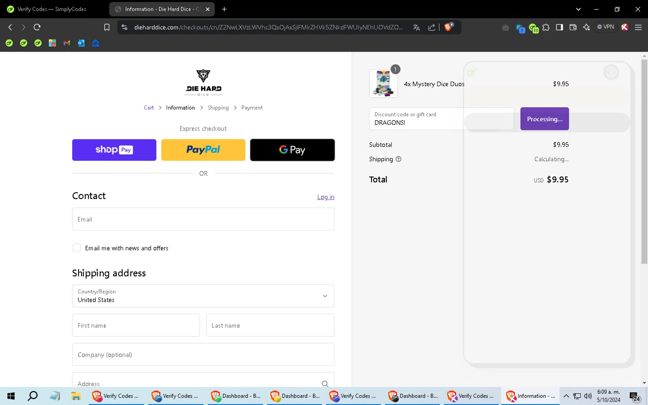This screenshot has height=405, width=648.
Task: Open a new browser tab
Action: [224, 9]
